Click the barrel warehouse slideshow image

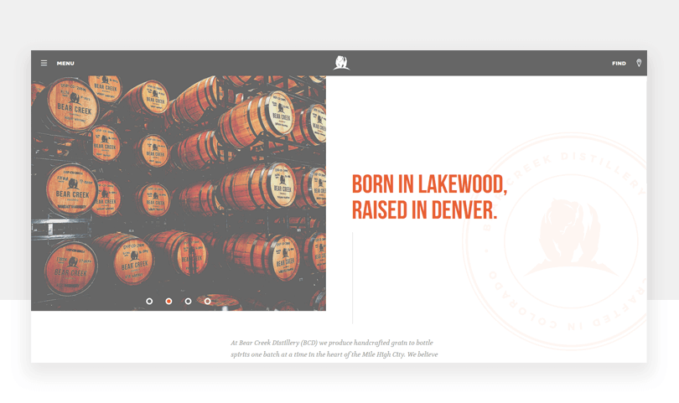click(179, 193)
